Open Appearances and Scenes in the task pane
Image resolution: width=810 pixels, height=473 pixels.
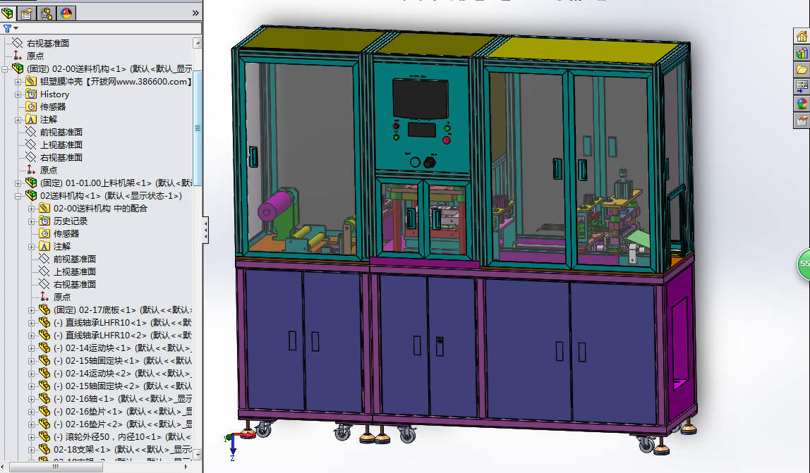802,103
